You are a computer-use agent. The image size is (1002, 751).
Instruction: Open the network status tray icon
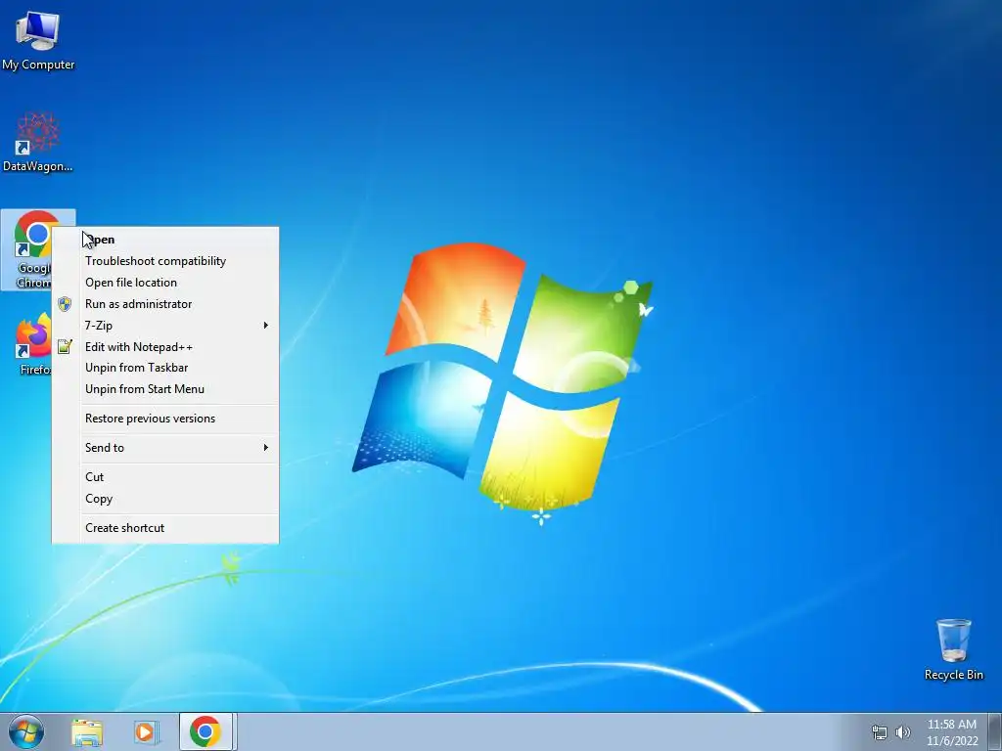(880, 732)
